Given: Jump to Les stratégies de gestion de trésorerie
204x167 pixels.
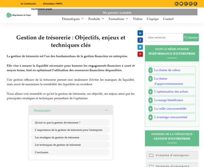Looking at the screenshot, I should [x=70, y=137].
